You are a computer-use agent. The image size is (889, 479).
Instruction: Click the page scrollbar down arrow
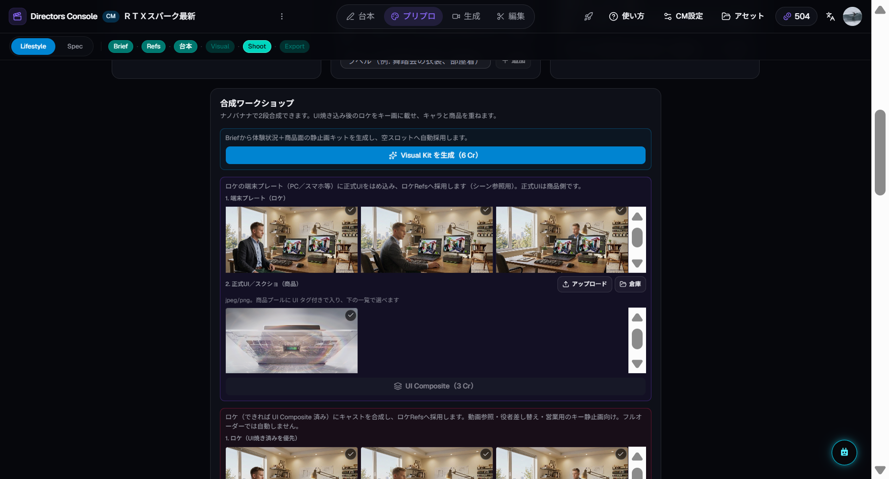[x=880, y=470]
